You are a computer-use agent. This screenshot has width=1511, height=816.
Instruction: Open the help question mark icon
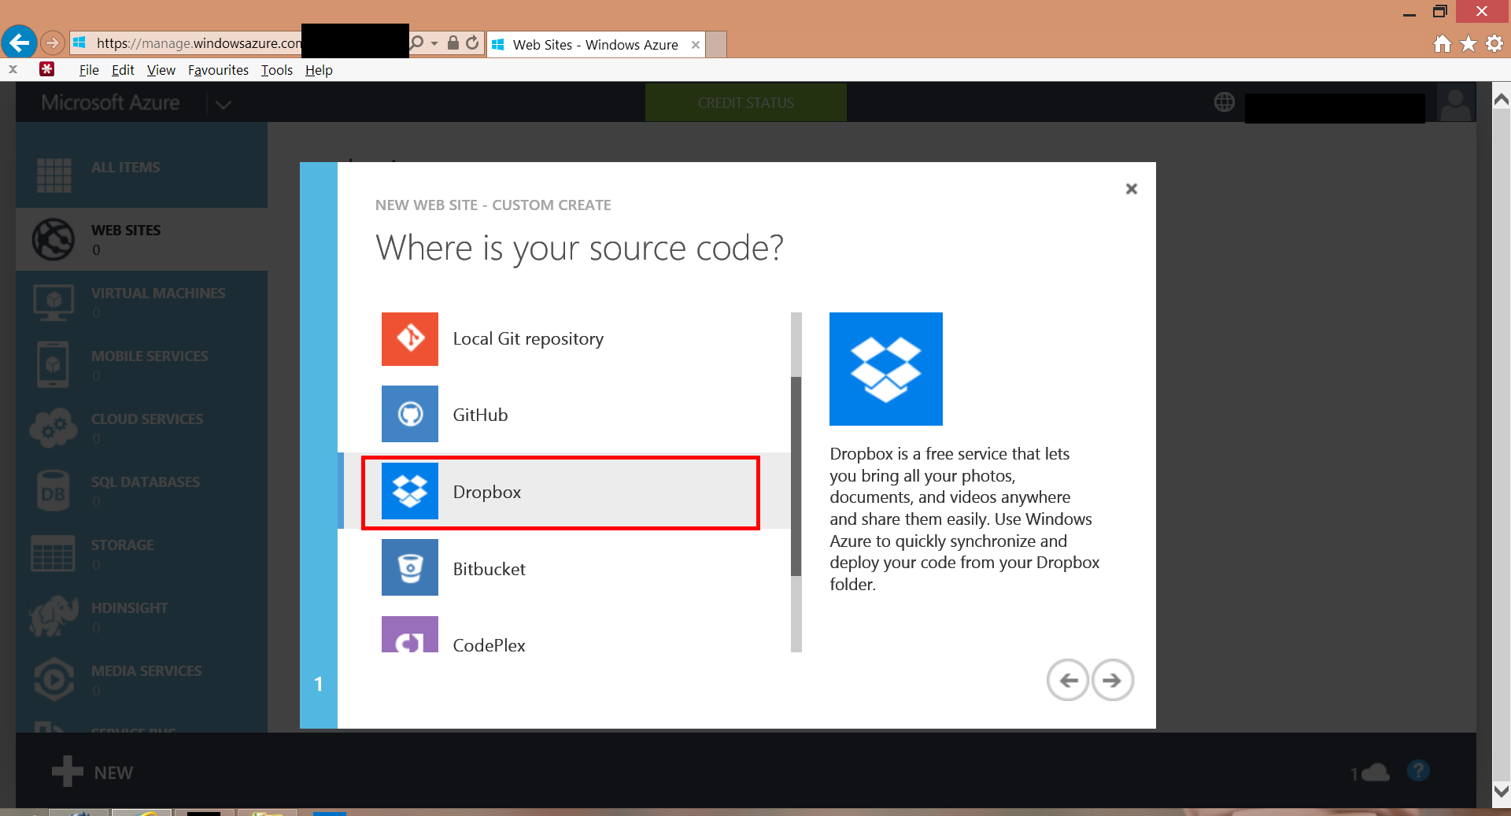pos(1418,770)
